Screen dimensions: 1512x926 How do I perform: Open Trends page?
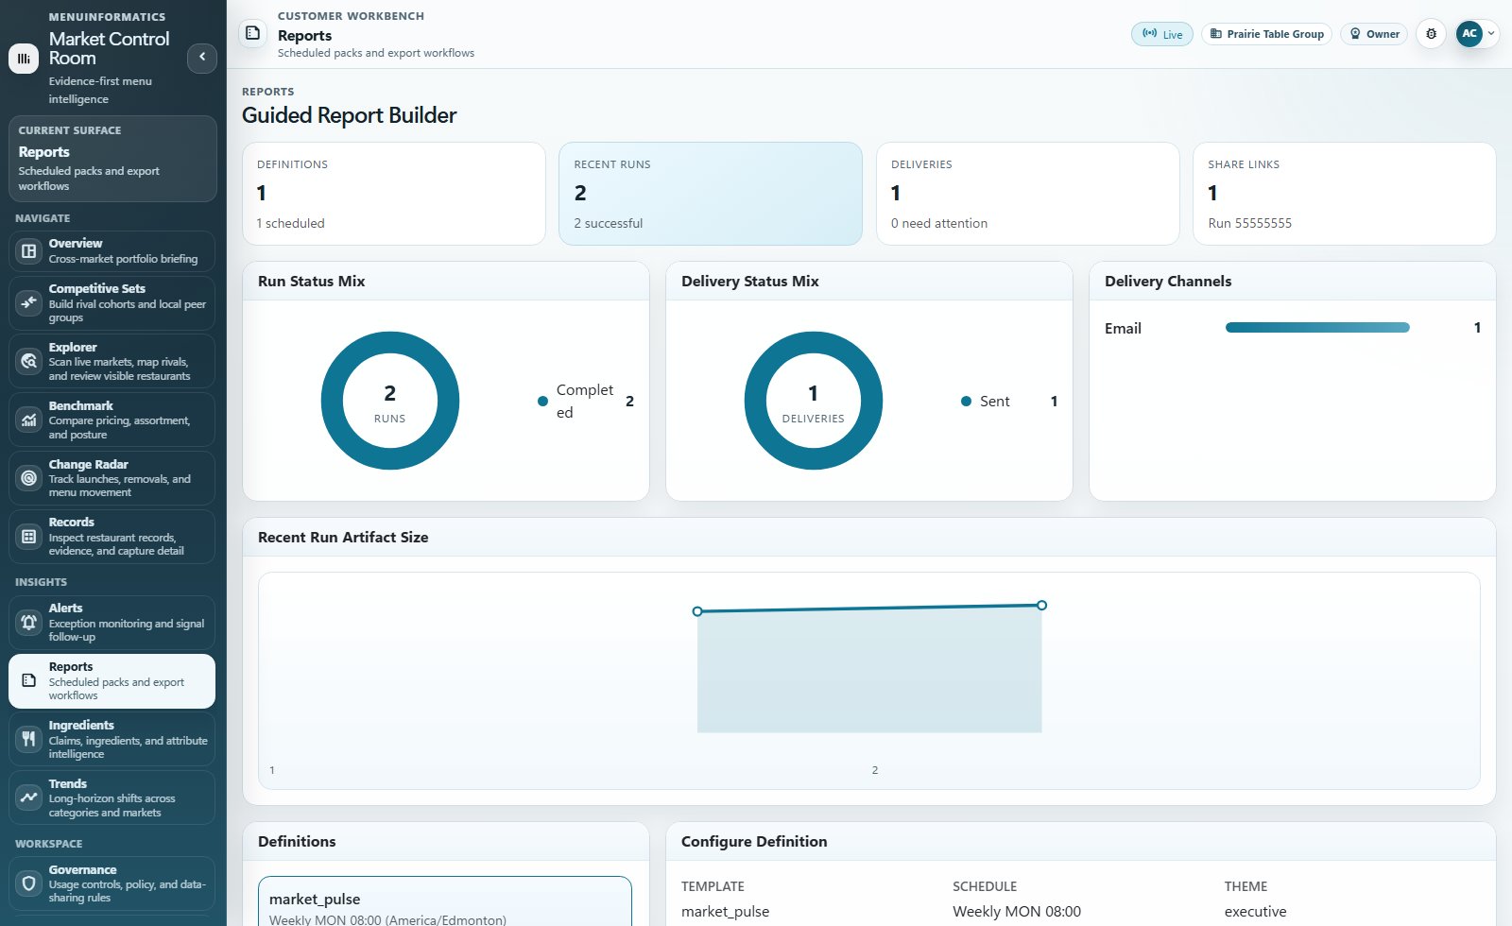point(112,797)
